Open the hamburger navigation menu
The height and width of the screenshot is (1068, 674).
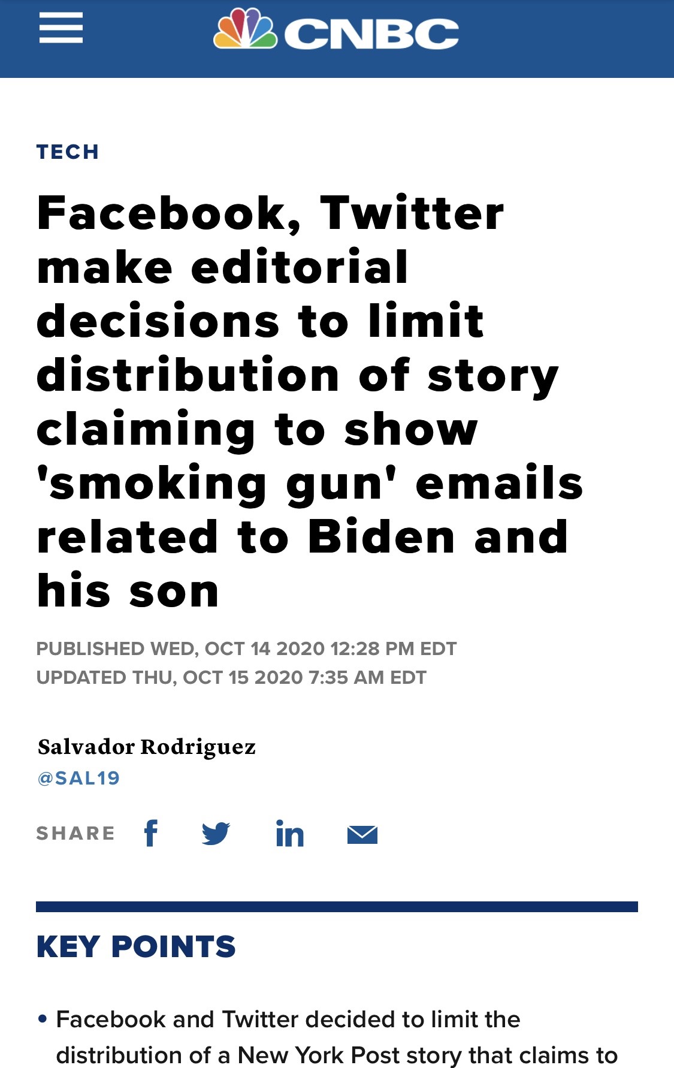(61, 29)
